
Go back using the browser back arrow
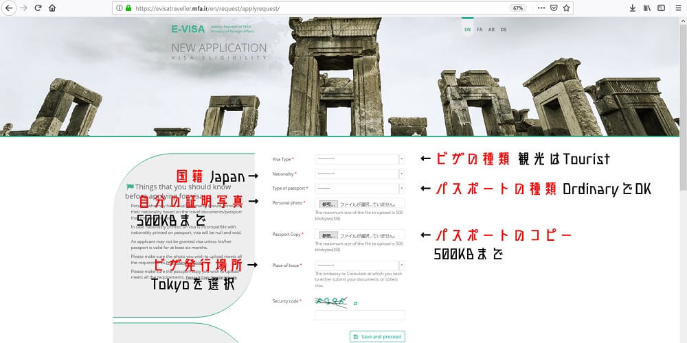tap(9, 8)
